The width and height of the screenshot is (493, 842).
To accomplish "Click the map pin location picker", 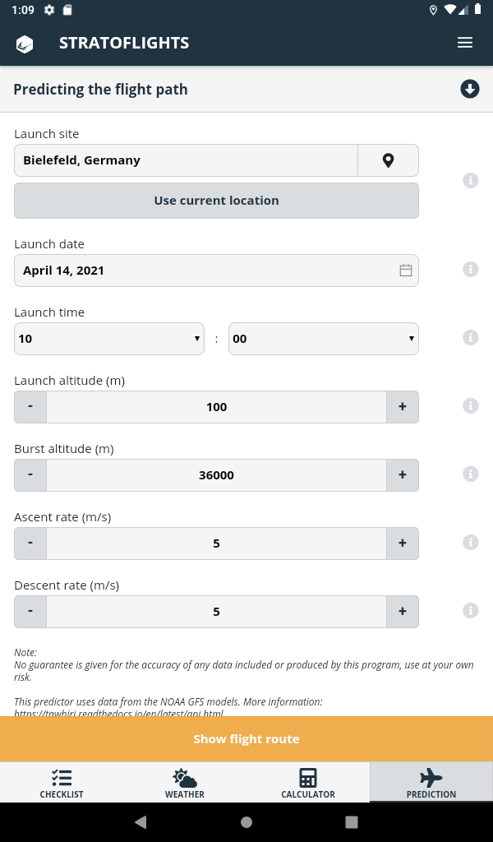I will pos(388,160).
